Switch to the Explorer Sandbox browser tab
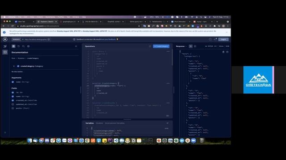This screenshot has width=286, height=160. point(46,22)
